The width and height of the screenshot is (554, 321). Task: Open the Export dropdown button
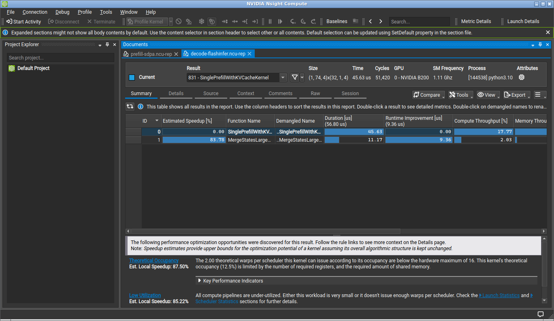pos(517,95)
